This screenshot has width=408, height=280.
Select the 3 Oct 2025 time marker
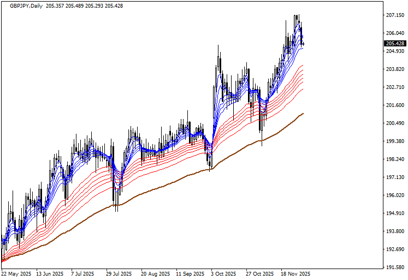tap(223, 273)
